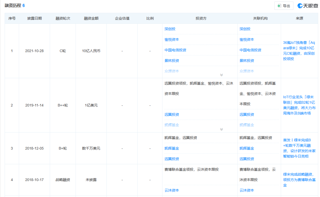Open the IoT行业龙头 B2轮 source article
320x197 pixels.
(x=299, y=105)
